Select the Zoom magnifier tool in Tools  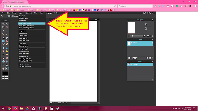7,68
